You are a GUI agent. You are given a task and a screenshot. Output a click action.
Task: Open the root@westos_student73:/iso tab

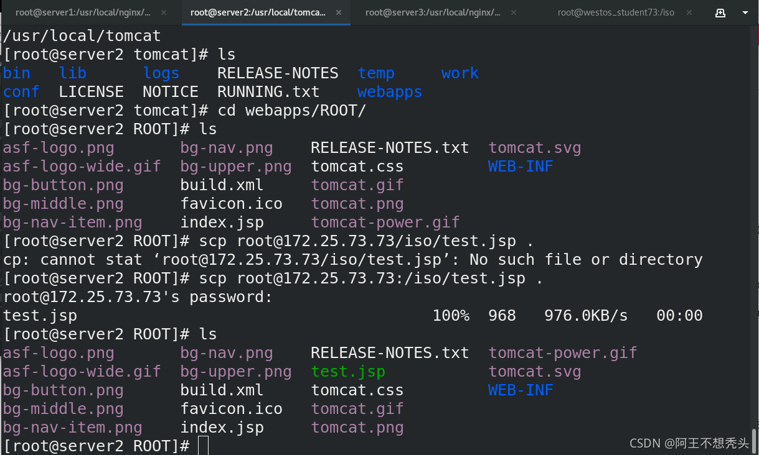coord(616,12)
